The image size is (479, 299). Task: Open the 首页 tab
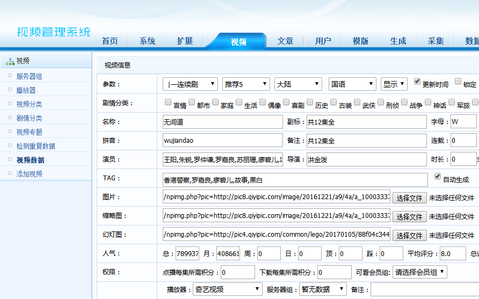110,41
